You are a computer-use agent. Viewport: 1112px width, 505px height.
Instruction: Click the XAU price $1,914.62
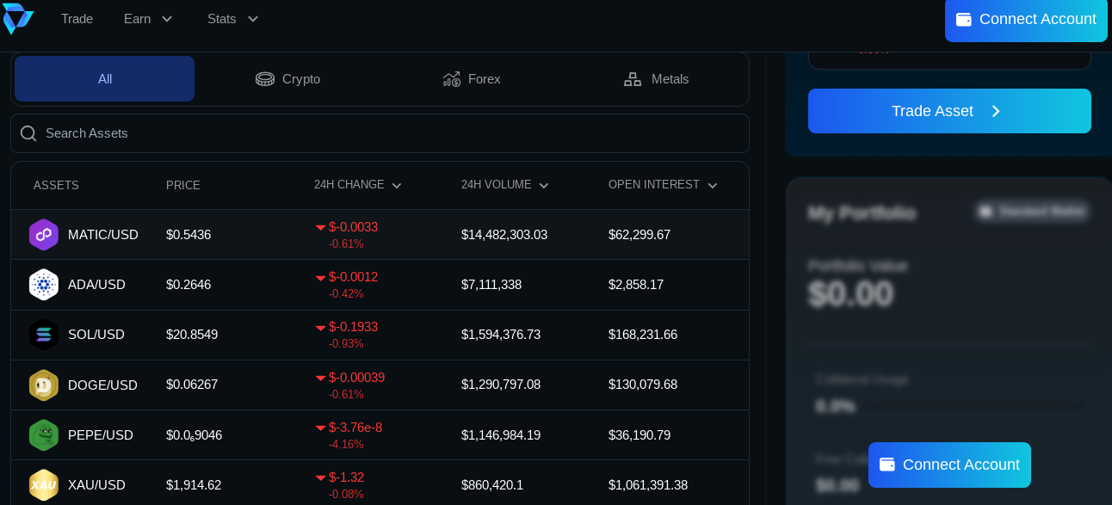coord(194,485)
